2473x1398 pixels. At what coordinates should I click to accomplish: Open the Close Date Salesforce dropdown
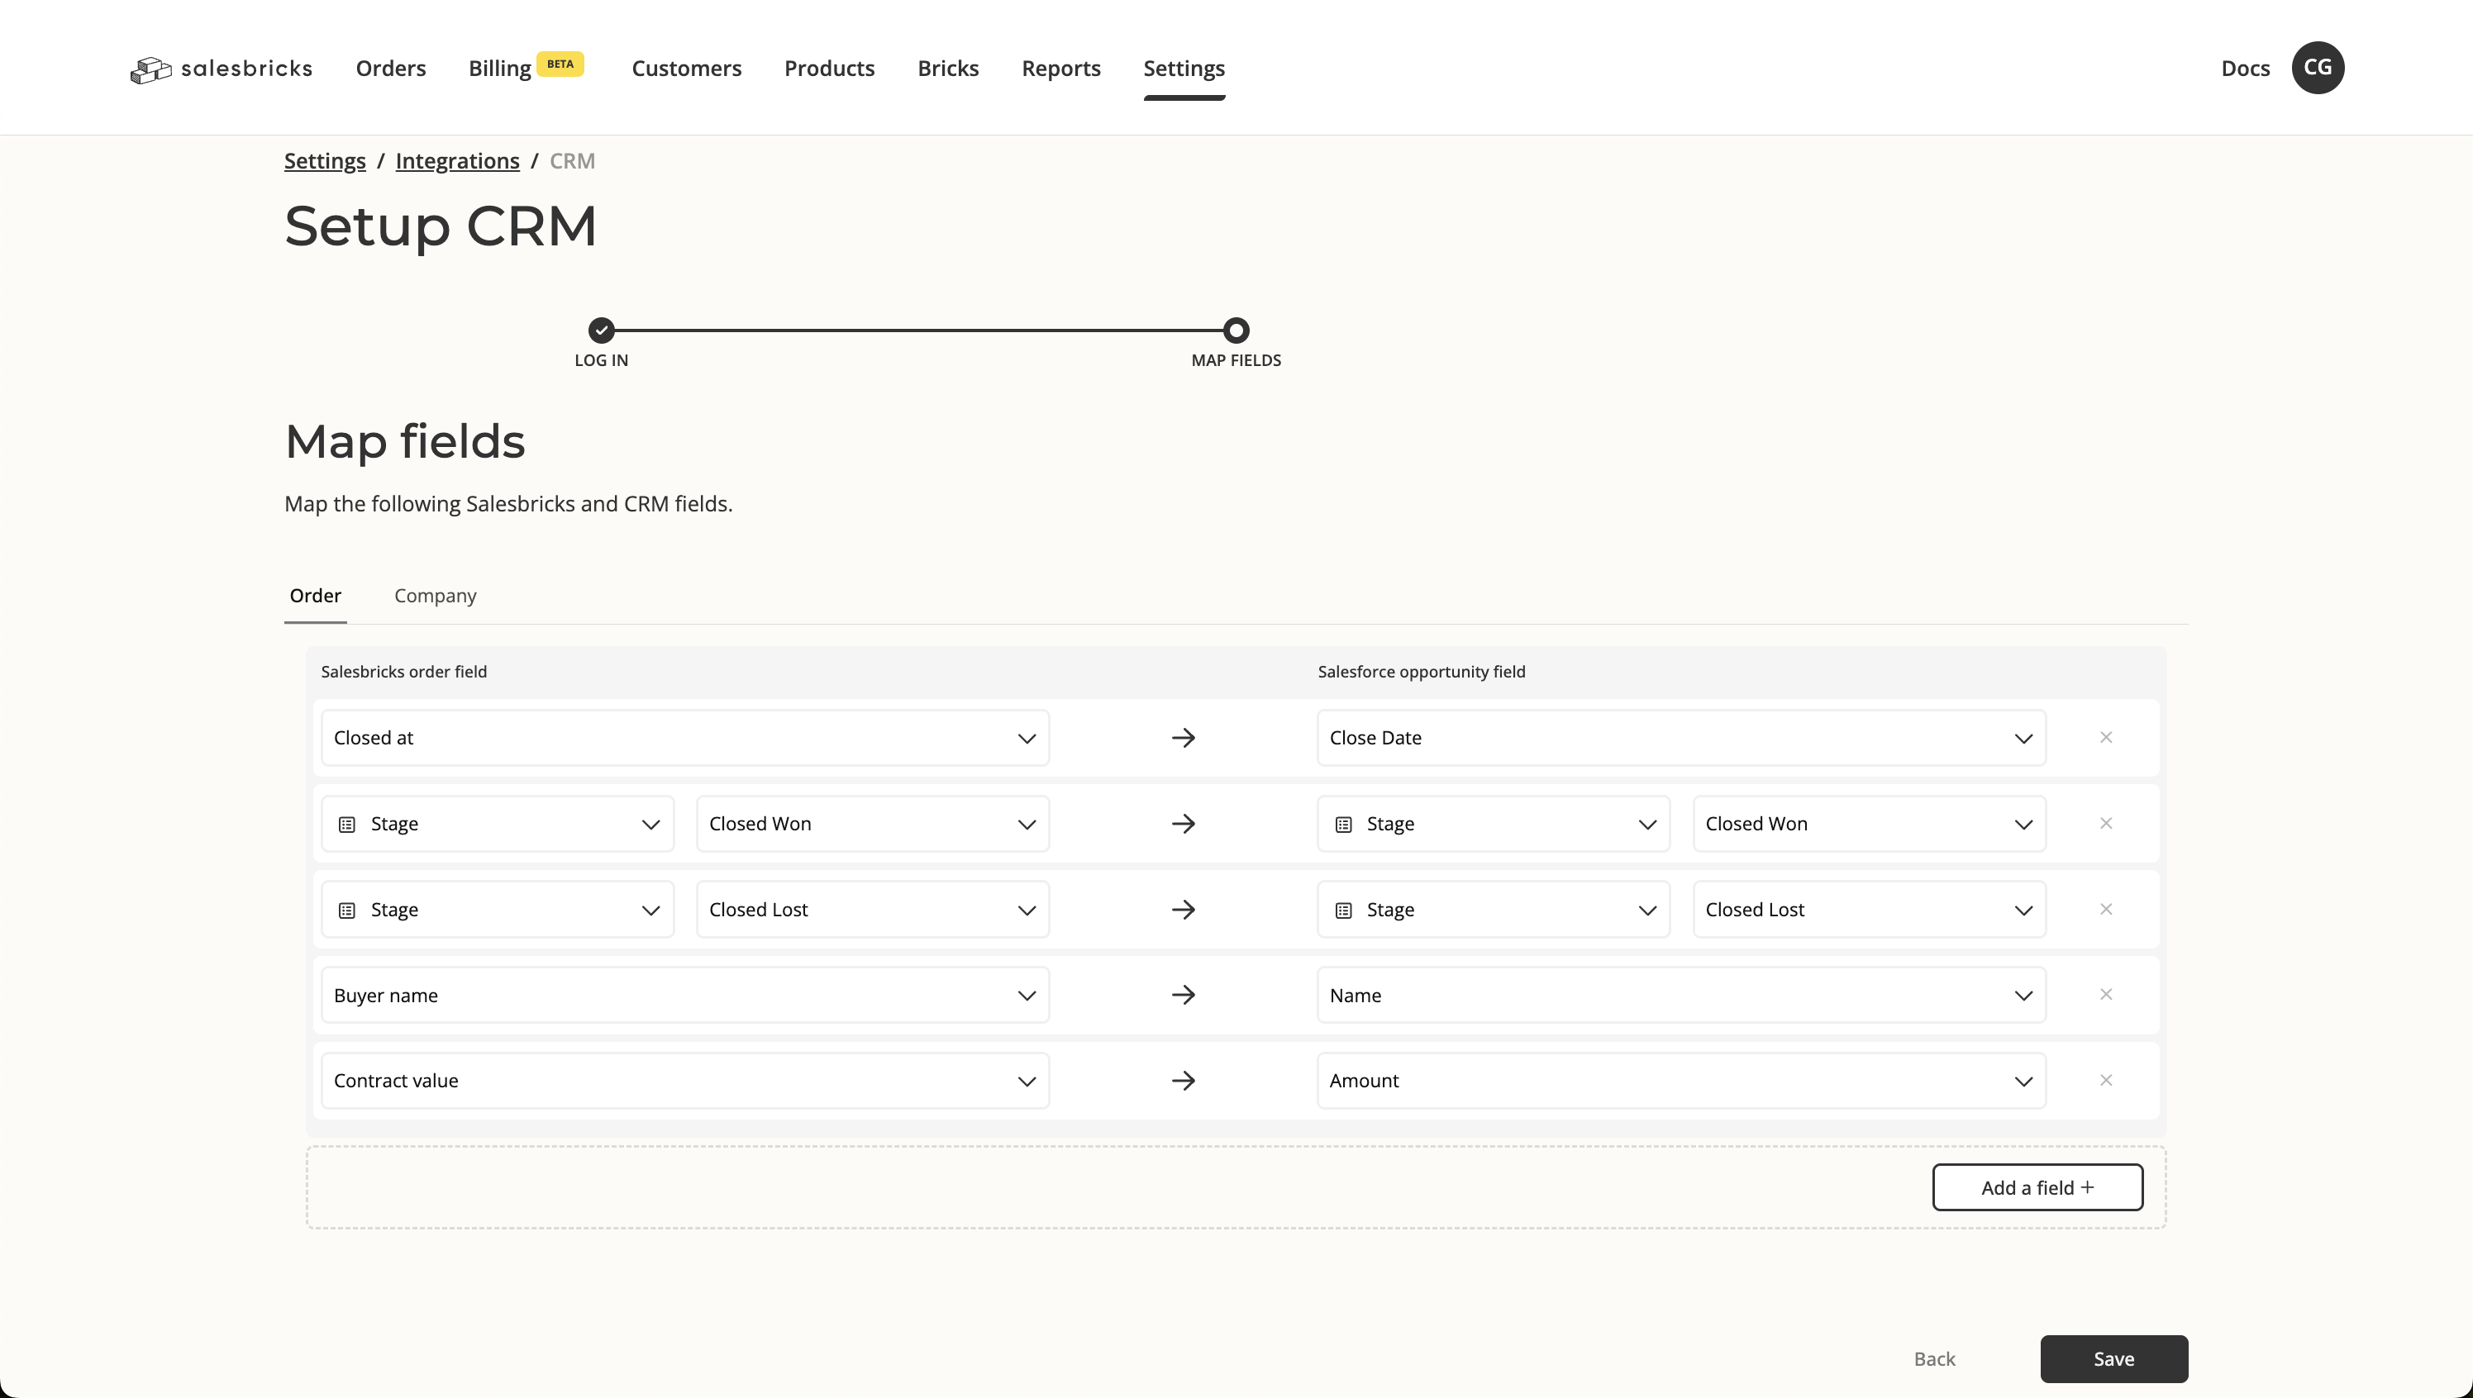(x=1680, y=737)
